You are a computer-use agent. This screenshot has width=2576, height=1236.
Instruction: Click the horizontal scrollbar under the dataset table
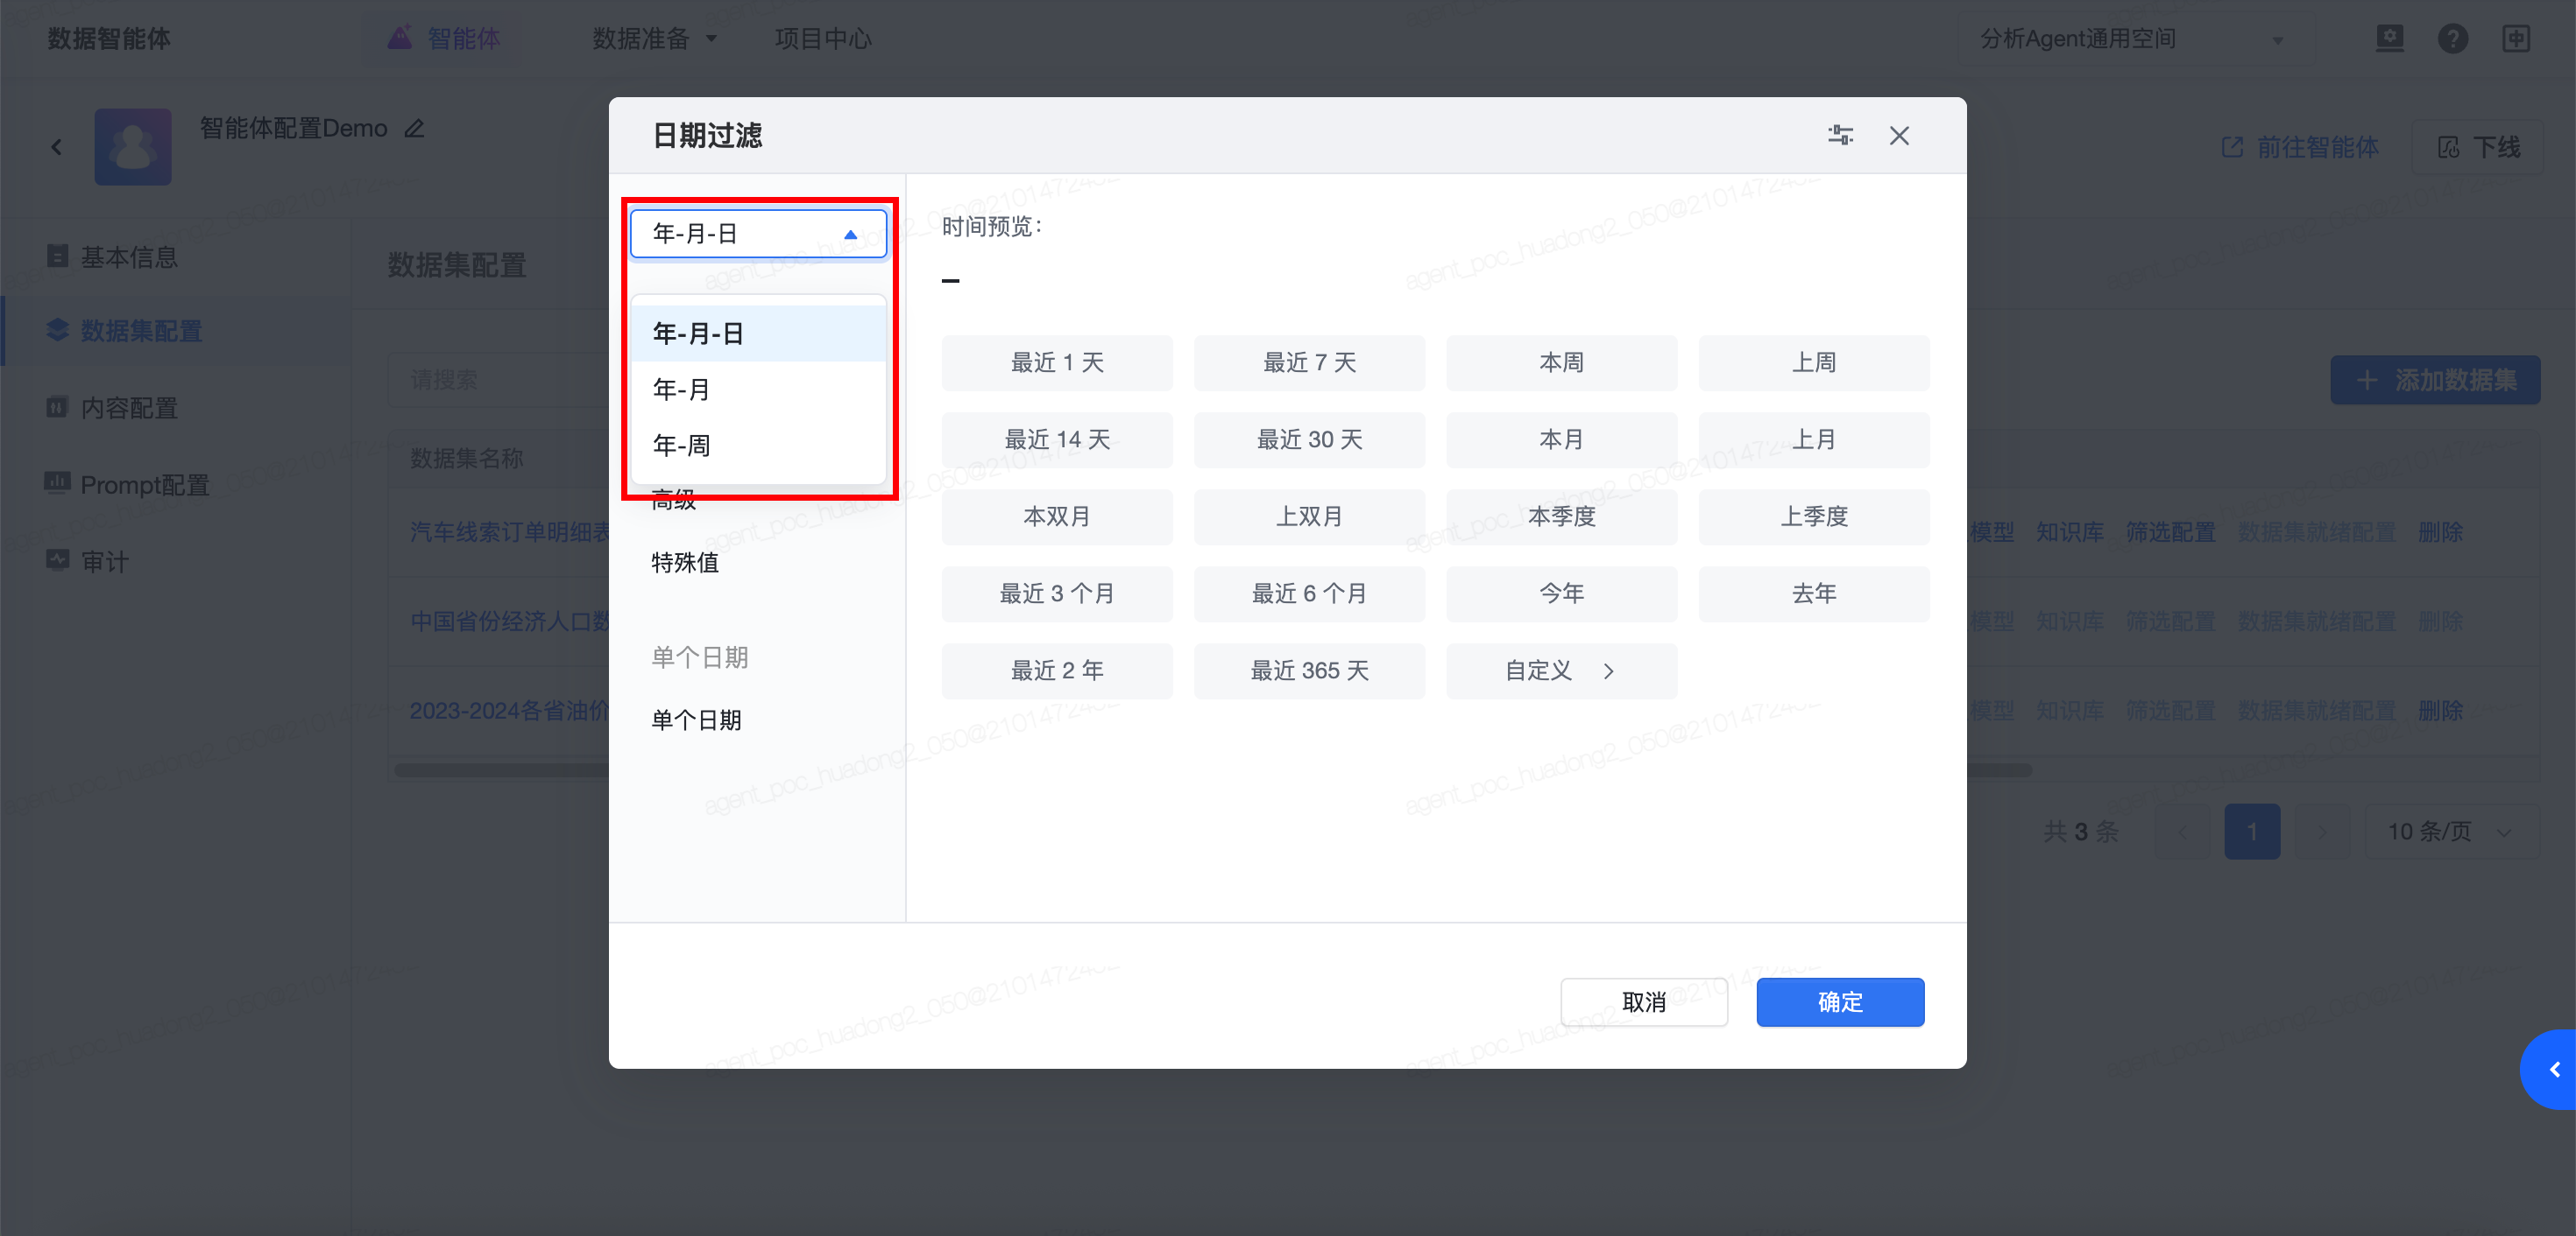[x=1213, y=770]
